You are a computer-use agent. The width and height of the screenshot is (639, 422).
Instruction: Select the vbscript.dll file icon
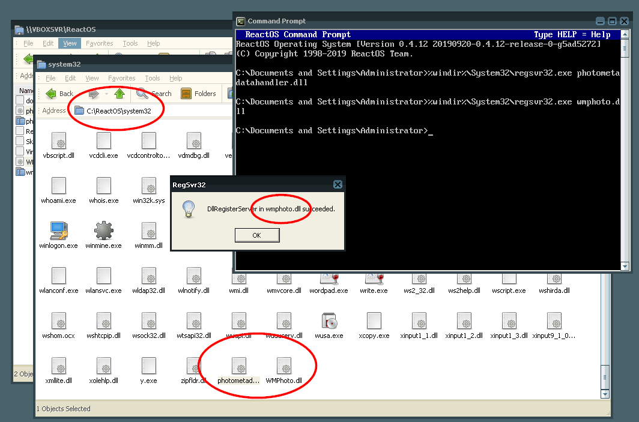59,140
